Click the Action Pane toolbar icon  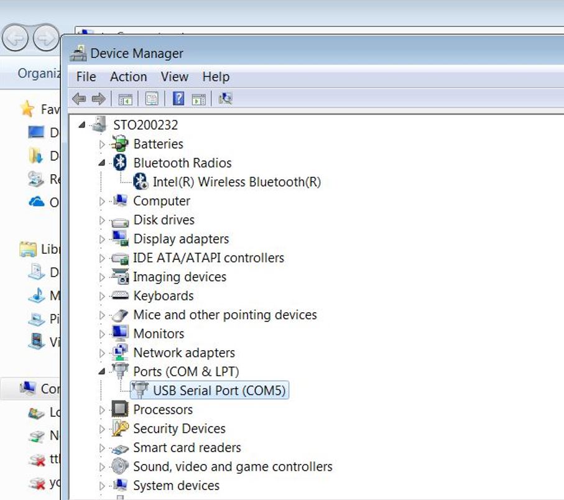[x=198, y=99]
